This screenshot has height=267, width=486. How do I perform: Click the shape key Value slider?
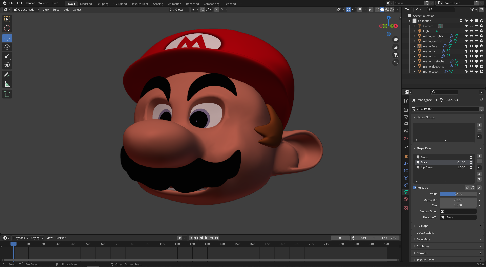458,194
